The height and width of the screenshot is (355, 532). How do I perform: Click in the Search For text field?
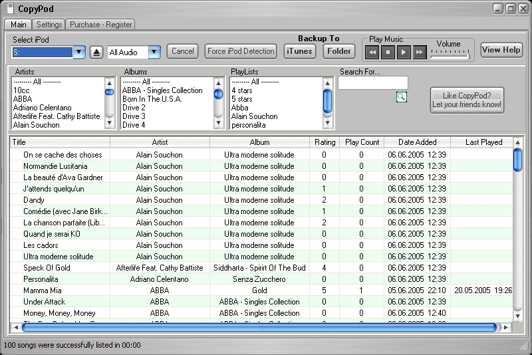point(373,83)
